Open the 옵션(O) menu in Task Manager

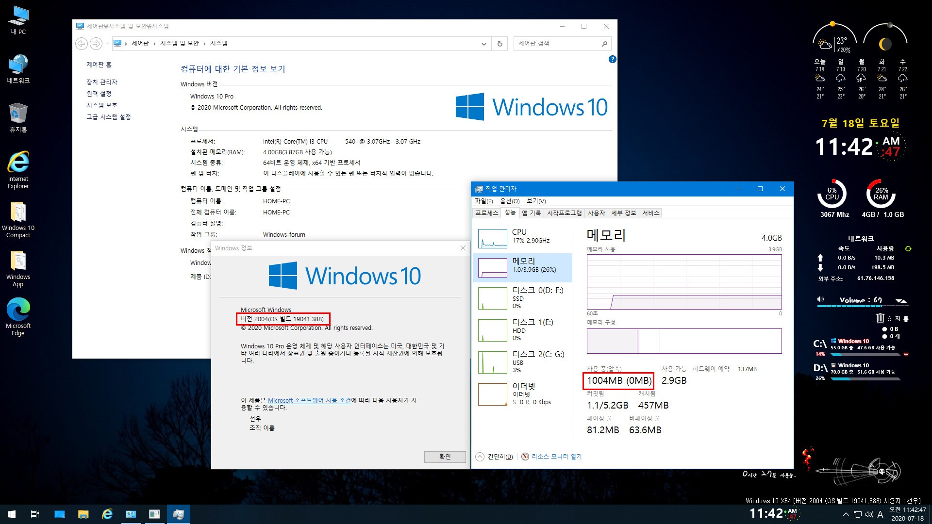point(510,201)
